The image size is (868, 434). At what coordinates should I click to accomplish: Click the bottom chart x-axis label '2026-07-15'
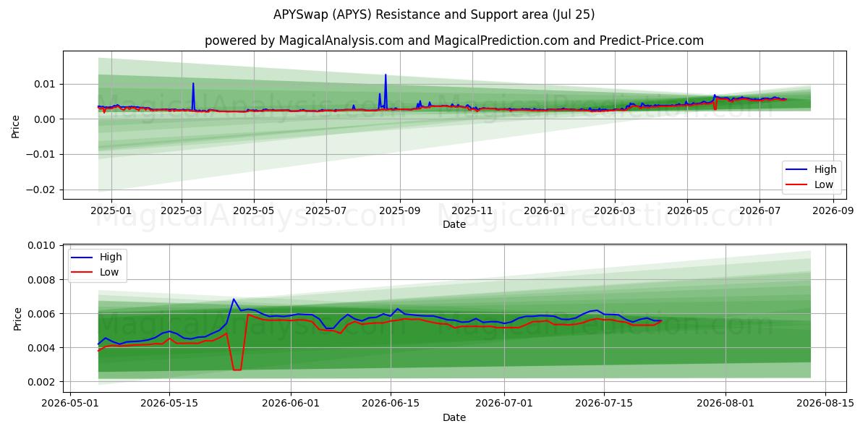tap(604, 403)
